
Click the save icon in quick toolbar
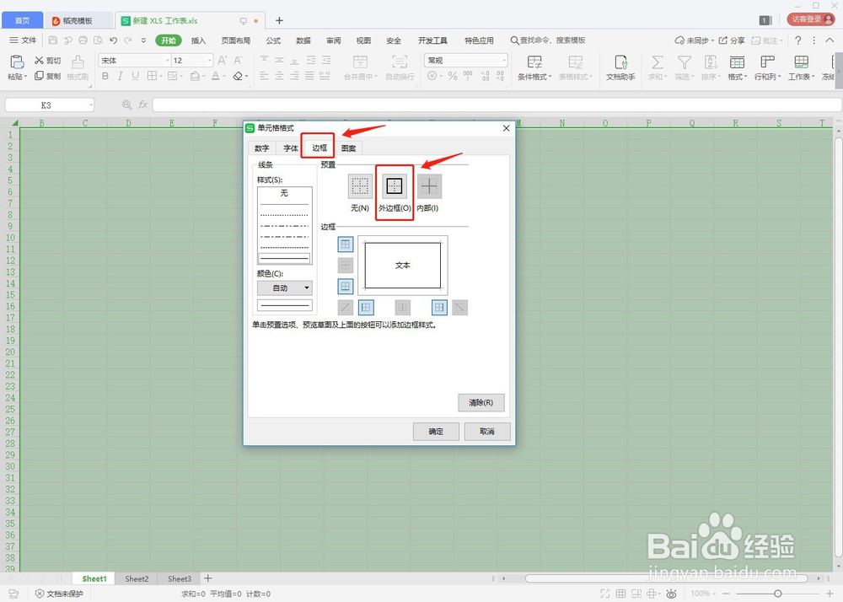[52, 40]
